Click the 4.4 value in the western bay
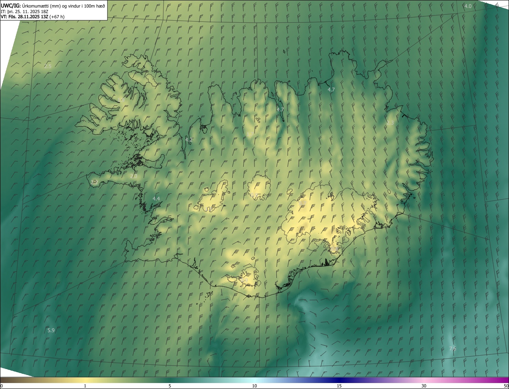This screenshot has height=389, width=509. 156,198
